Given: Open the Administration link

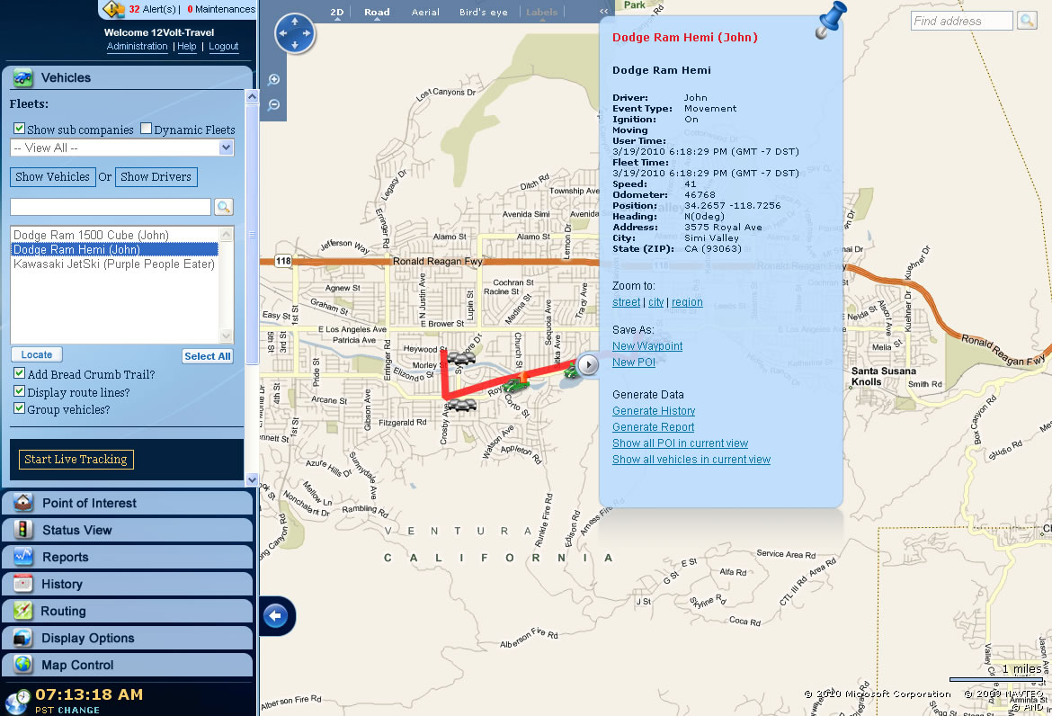Looking at the screenshot, I should point(137,46).
